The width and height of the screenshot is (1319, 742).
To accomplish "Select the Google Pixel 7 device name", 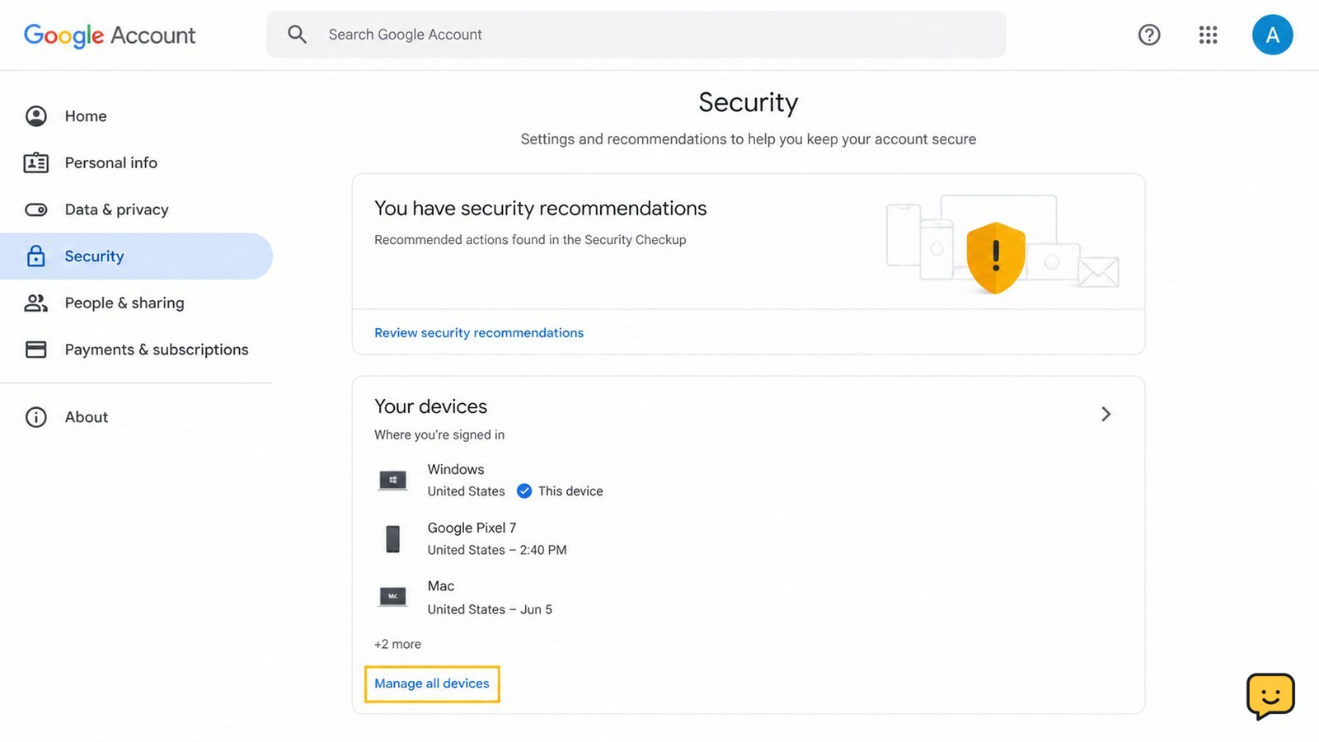I will point(472,528).
